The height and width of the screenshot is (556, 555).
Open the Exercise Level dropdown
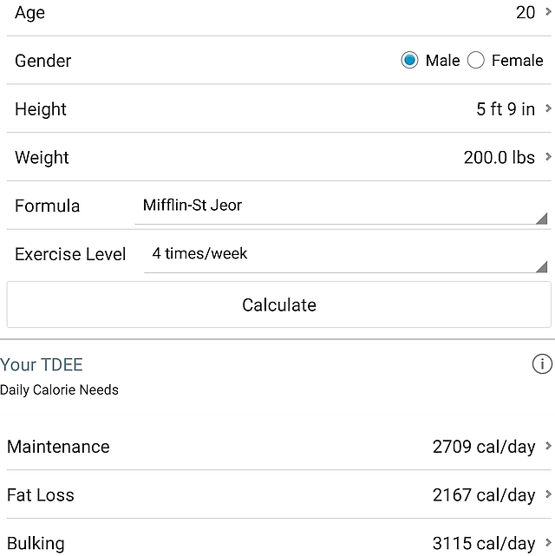(346, 254)
